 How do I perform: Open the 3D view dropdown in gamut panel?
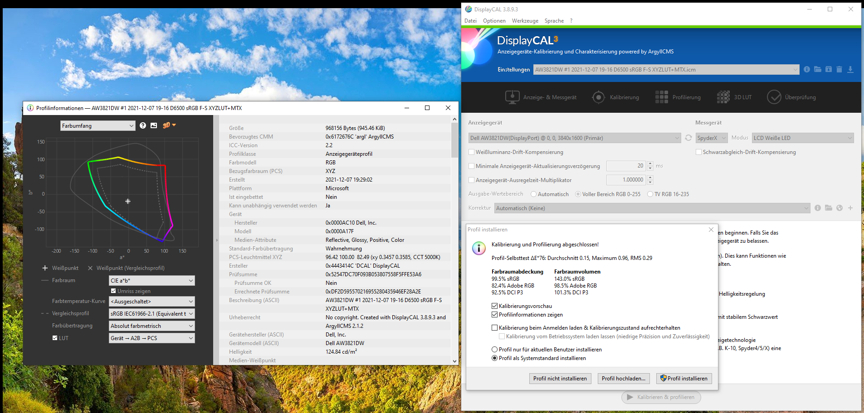pos(169,125)
